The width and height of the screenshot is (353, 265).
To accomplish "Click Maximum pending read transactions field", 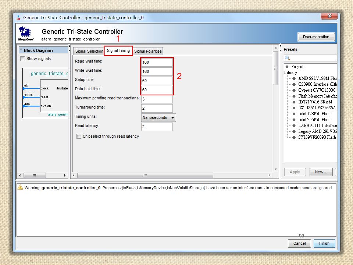I will 157,99.
